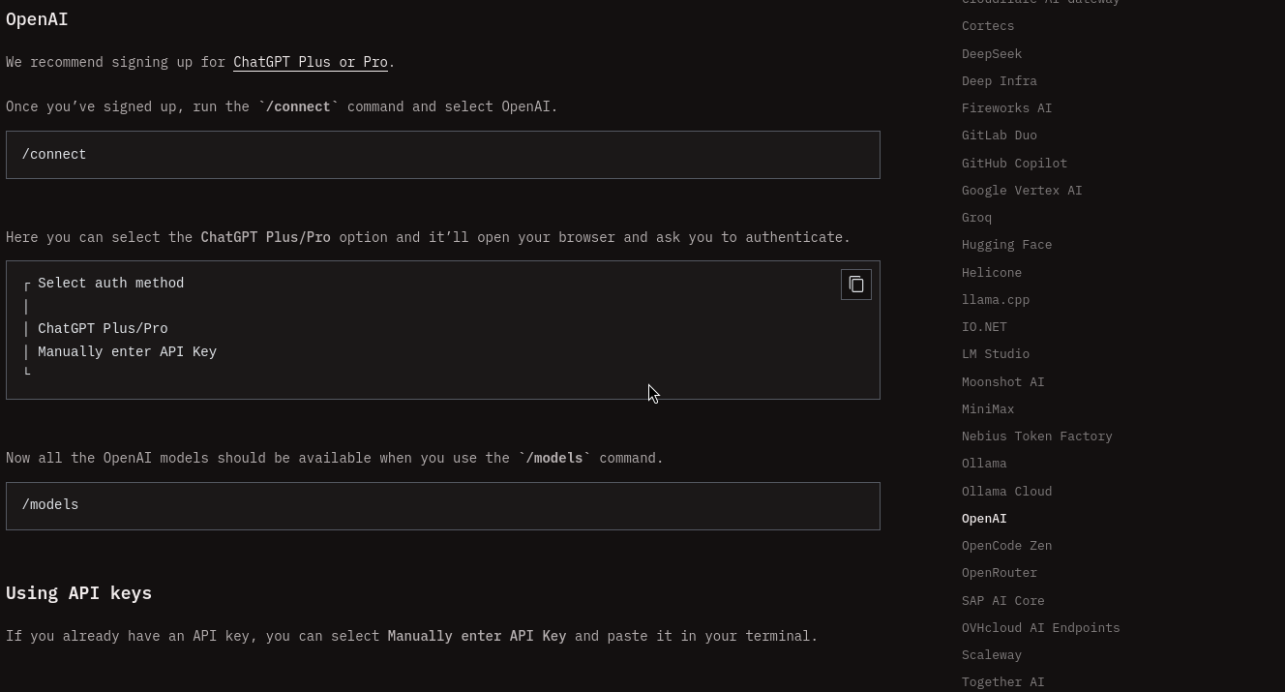This screenshot has height=692, width=1285.
Task: Open Deep Infra sidebar entry
Action: pos(1000,81)
